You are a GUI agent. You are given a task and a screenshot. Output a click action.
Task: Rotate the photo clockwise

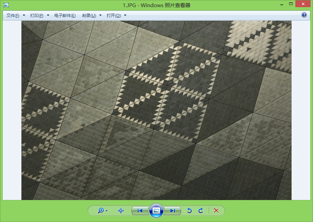(201, 211)
